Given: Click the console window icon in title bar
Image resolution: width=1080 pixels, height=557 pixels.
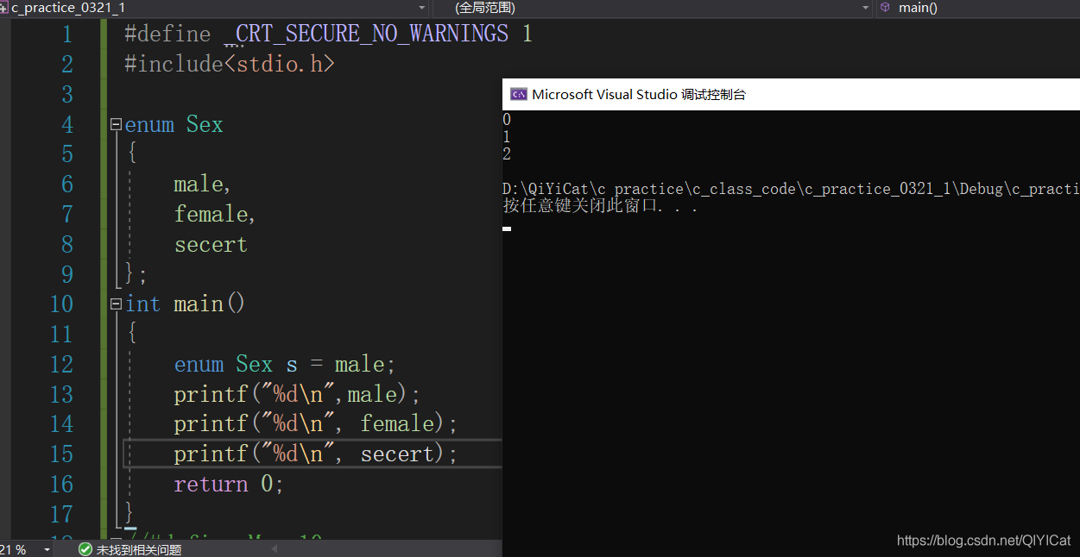Looking at the screenshot, I should (519, 95).
